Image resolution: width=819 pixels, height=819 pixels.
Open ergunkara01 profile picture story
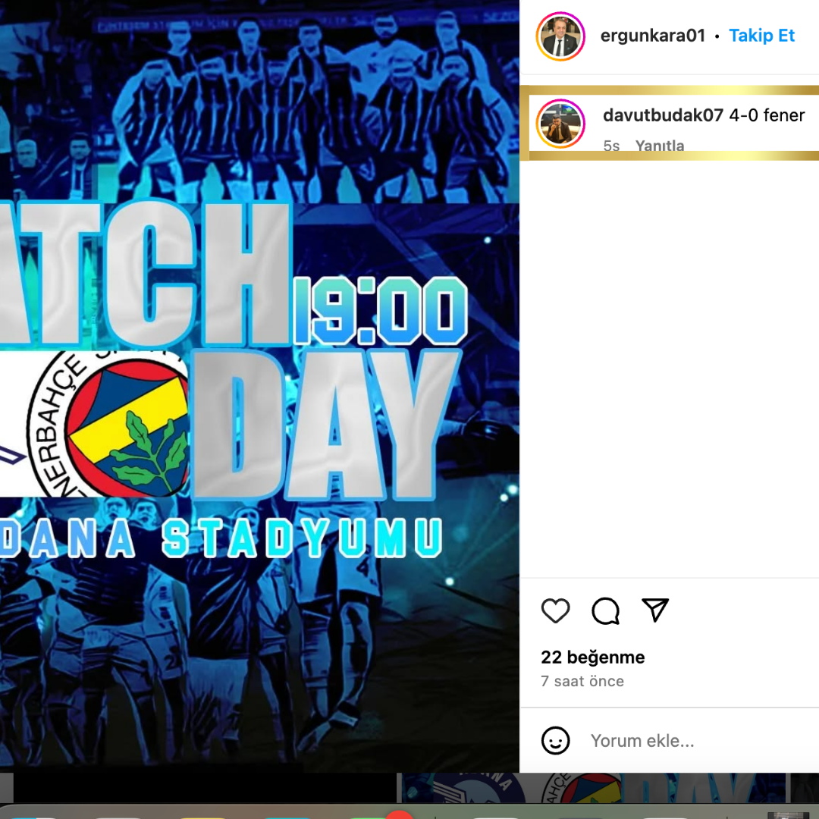(560, 36)
